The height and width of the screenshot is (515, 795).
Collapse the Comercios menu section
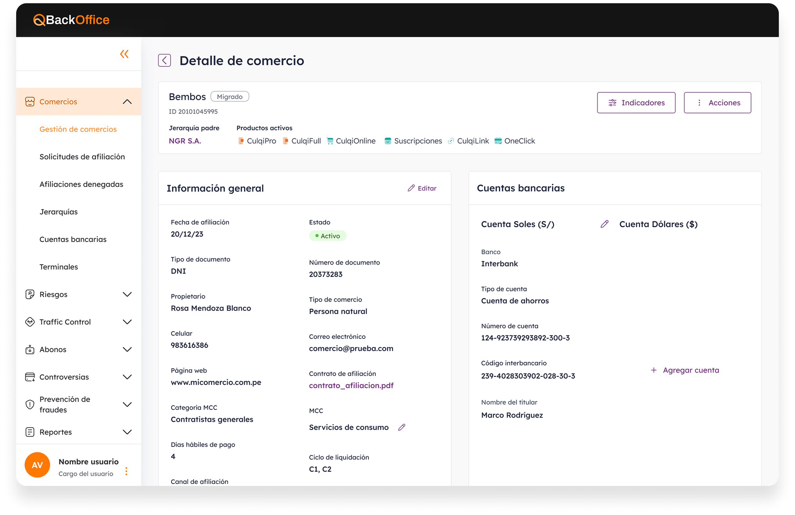127,102
